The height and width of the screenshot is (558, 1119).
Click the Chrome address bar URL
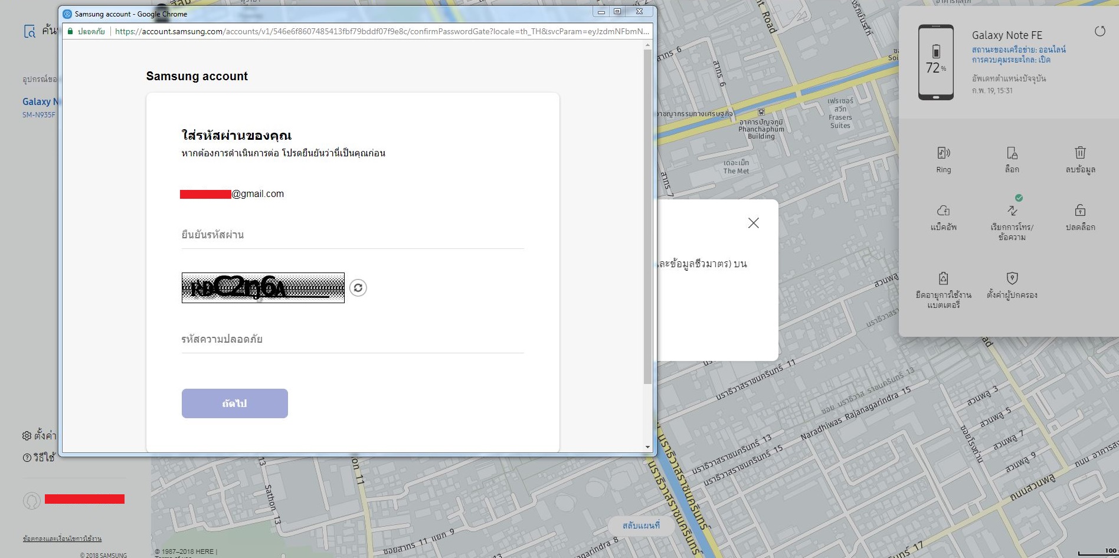pyautogui.click(x=382, y=31)
